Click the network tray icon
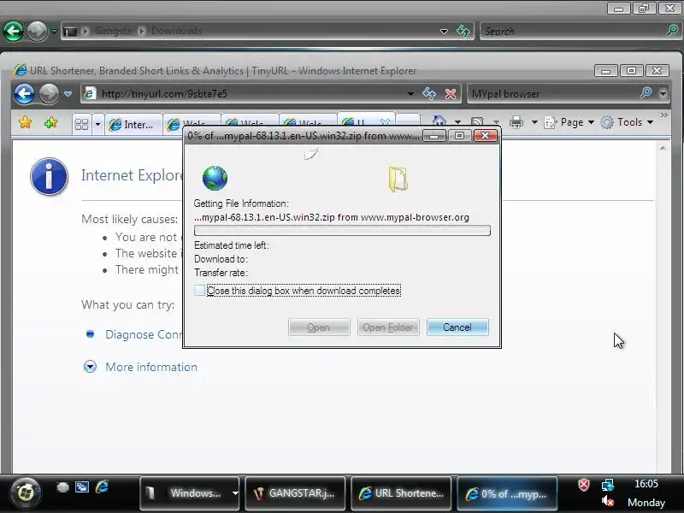The width and height of the screenshot is (684, 513). click(608, 485)
